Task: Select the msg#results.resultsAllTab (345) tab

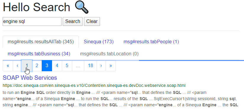Action: [x=41, y=42]
